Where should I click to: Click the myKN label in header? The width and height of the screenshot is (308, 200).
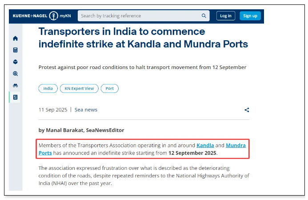point(65,16)
